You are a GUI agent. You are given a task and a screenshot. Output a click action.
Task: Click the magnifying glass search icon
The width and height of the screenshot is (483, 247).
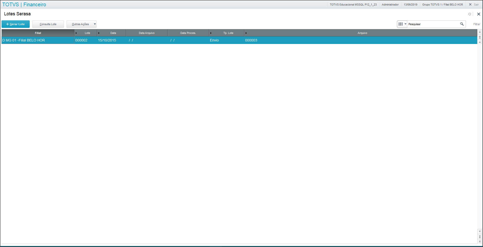coord(462,24)
